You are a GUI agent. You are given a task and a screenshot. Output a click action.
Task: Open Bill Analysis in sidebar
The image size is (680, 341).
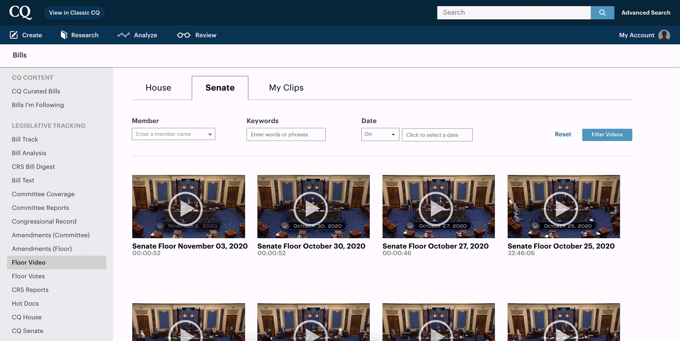[x=29, y=153]
